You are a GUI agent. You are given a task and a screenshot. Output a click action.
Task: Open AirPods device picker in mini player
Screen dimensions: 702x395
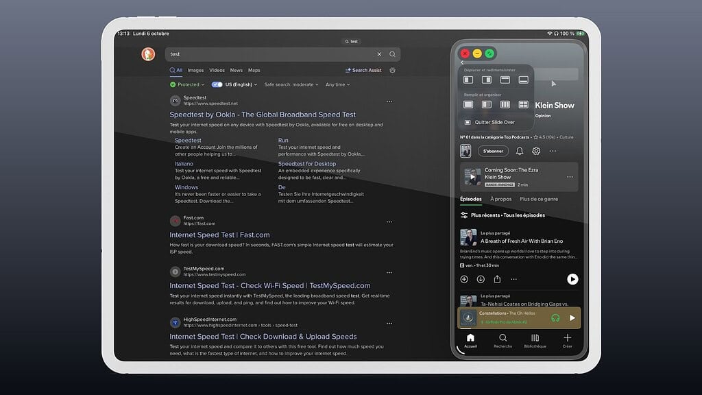tap(555, 318)
